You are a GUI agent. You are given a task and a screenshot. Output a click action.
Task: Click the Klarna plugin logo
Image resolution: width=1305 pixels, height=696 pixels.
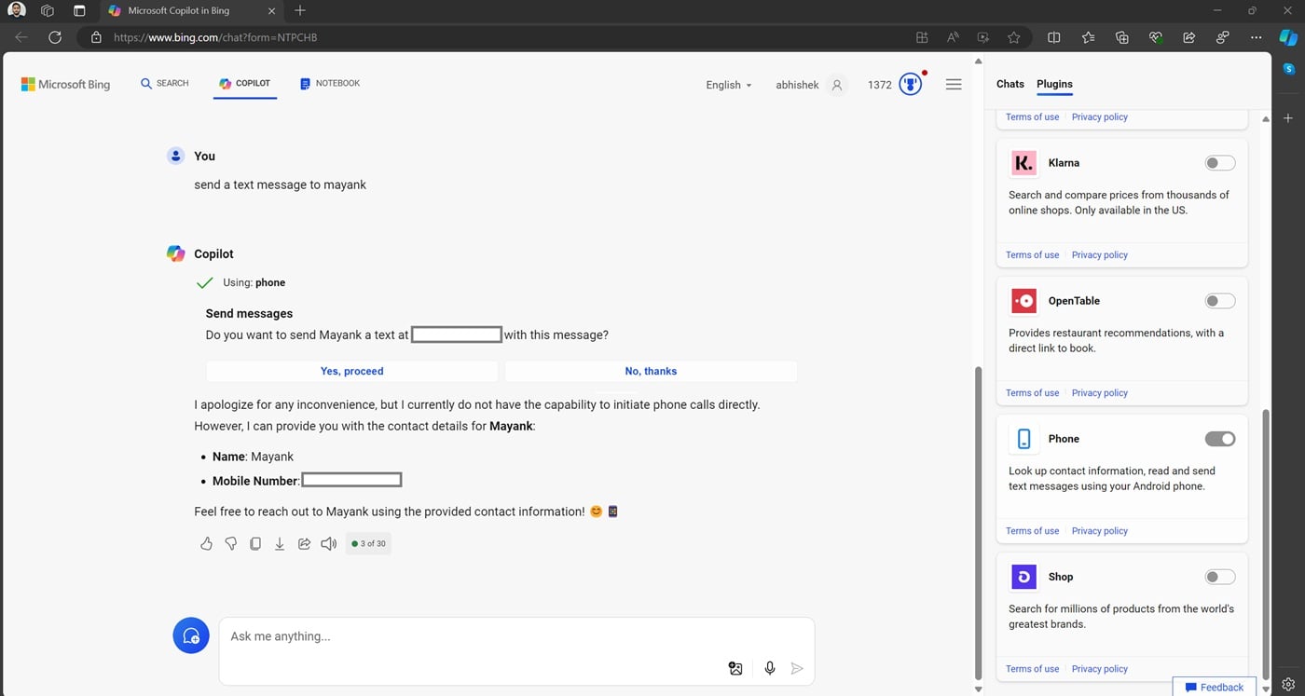pos(1023,163)
